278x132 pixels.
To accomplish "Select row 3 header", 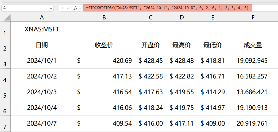I will coord(5,61).
